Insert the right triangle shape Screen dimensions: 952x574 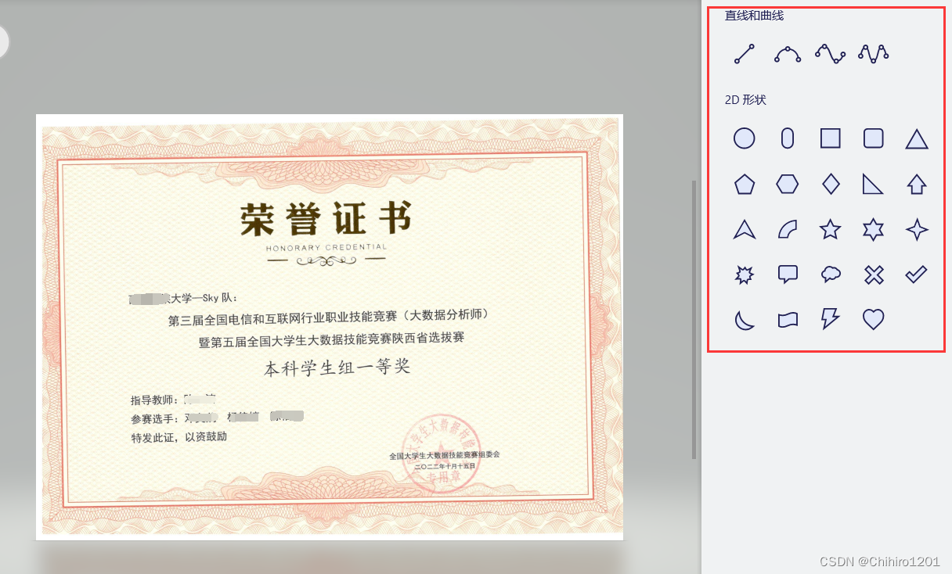click(873, 185)
